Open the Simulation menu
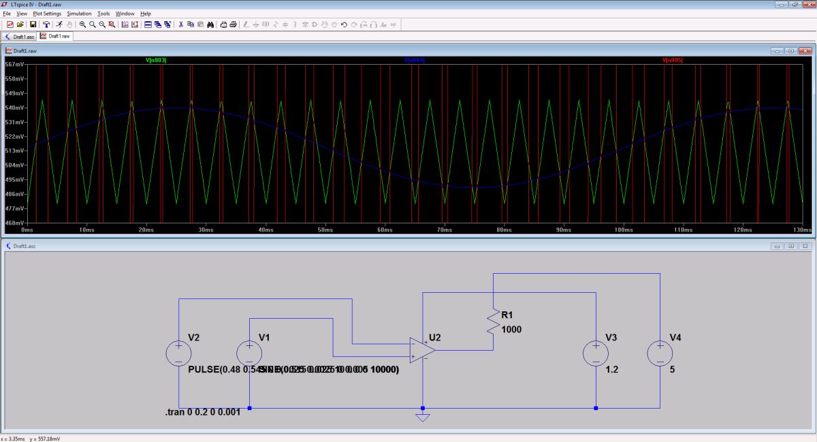Viewport: 817px width, 442px height. pyautogui.click(x=79, y=14)
